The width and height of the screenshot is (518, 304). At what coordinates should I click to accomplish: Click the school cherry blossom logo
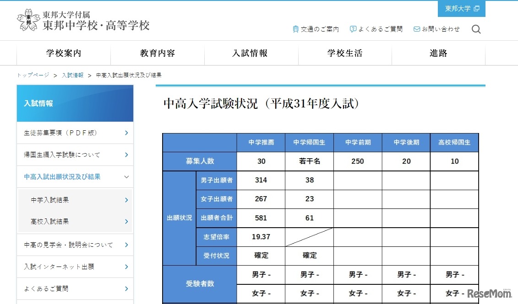tap(28, 20)
